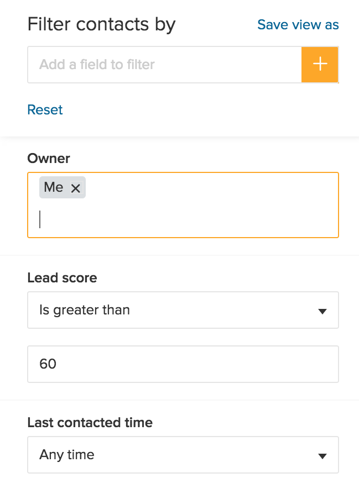This screenshot has width=359, height=478.
Task: Click the Filter contacts by heading
Action: coord(101,24)
